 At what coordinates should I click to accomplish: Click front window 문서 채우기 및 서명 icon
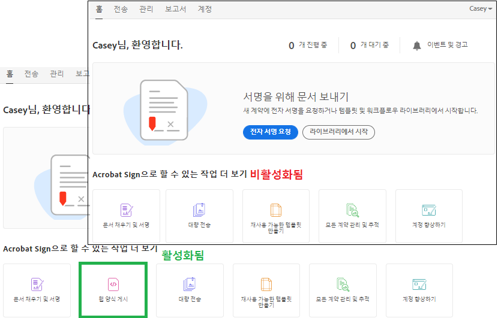point(127,210)
